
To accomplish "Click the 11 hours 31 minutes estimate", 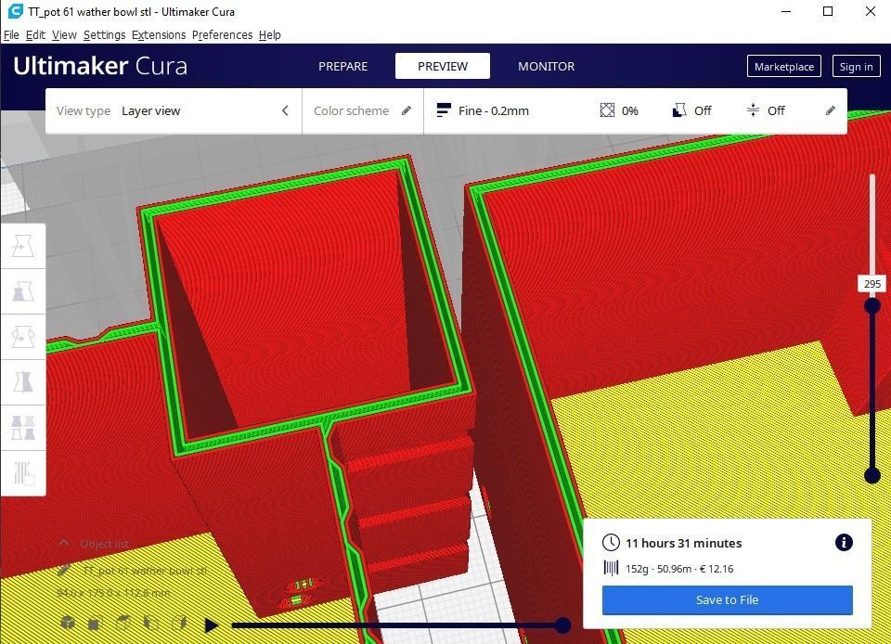I will [684, 543].
